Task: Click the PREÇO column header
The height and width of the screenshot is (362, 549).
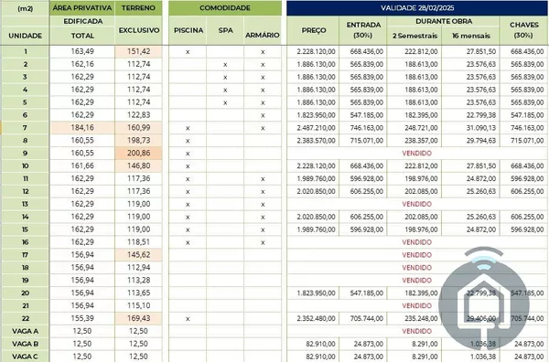Action: 313,30
